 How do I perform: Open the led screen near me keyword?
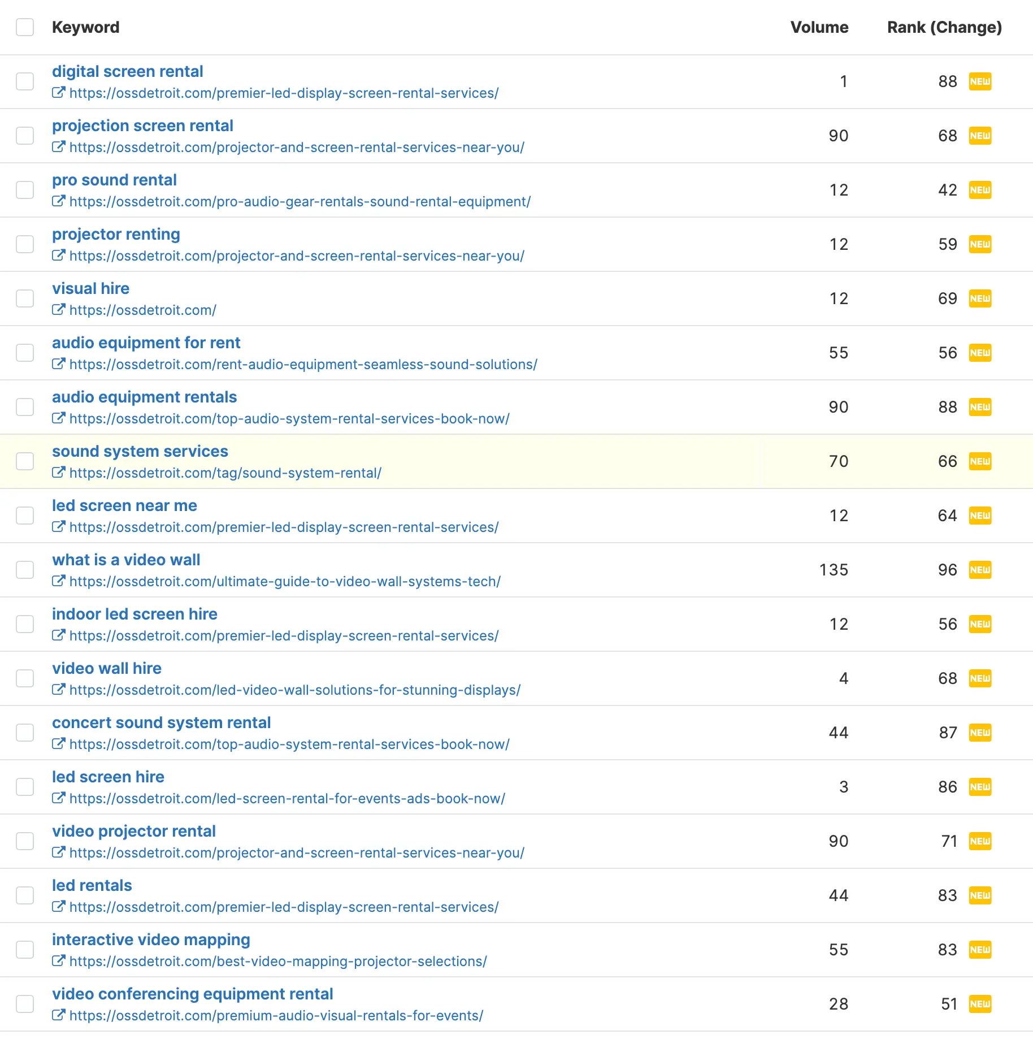coord(124,505)
